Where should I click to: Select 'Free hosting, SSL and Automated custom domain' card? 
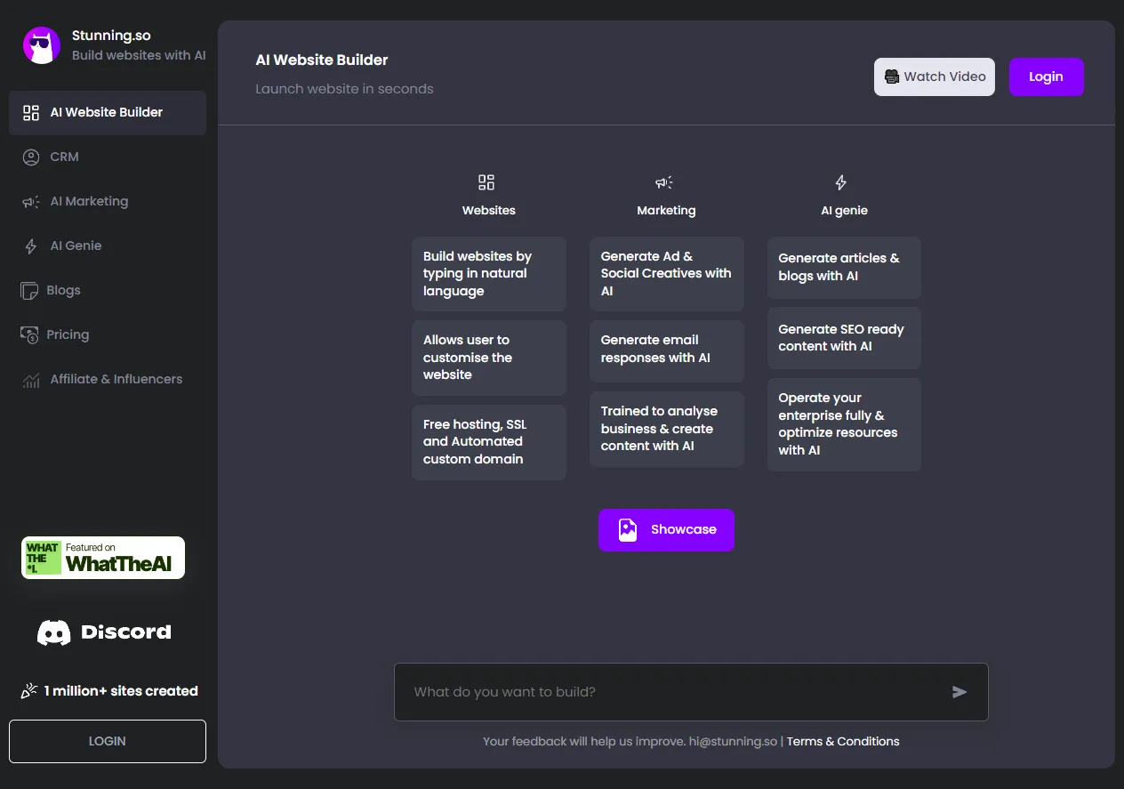point(489,442)
